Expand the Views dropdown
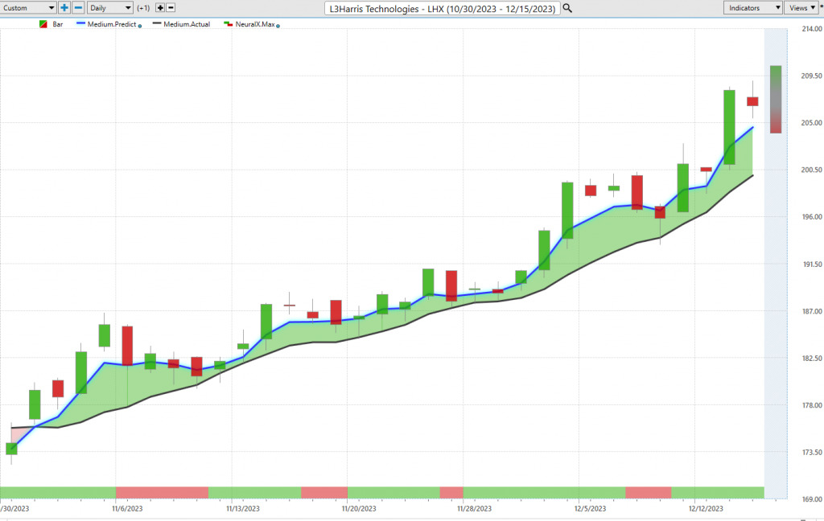 [x=801, y=8]
